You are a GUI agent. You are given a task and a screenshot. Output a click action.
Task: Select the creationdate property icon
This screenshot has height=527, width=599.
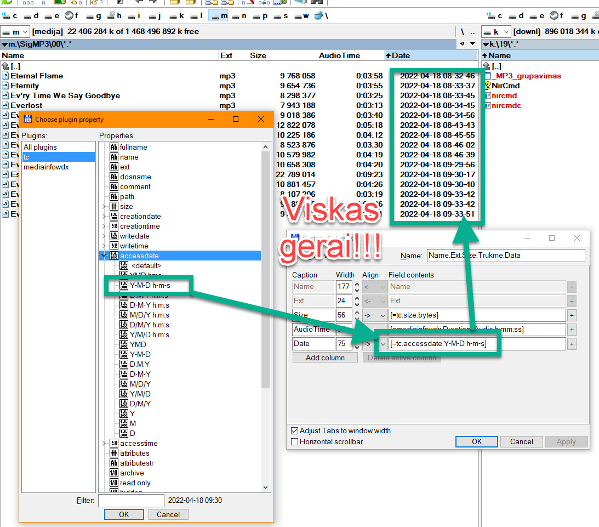tap(114, 217)
